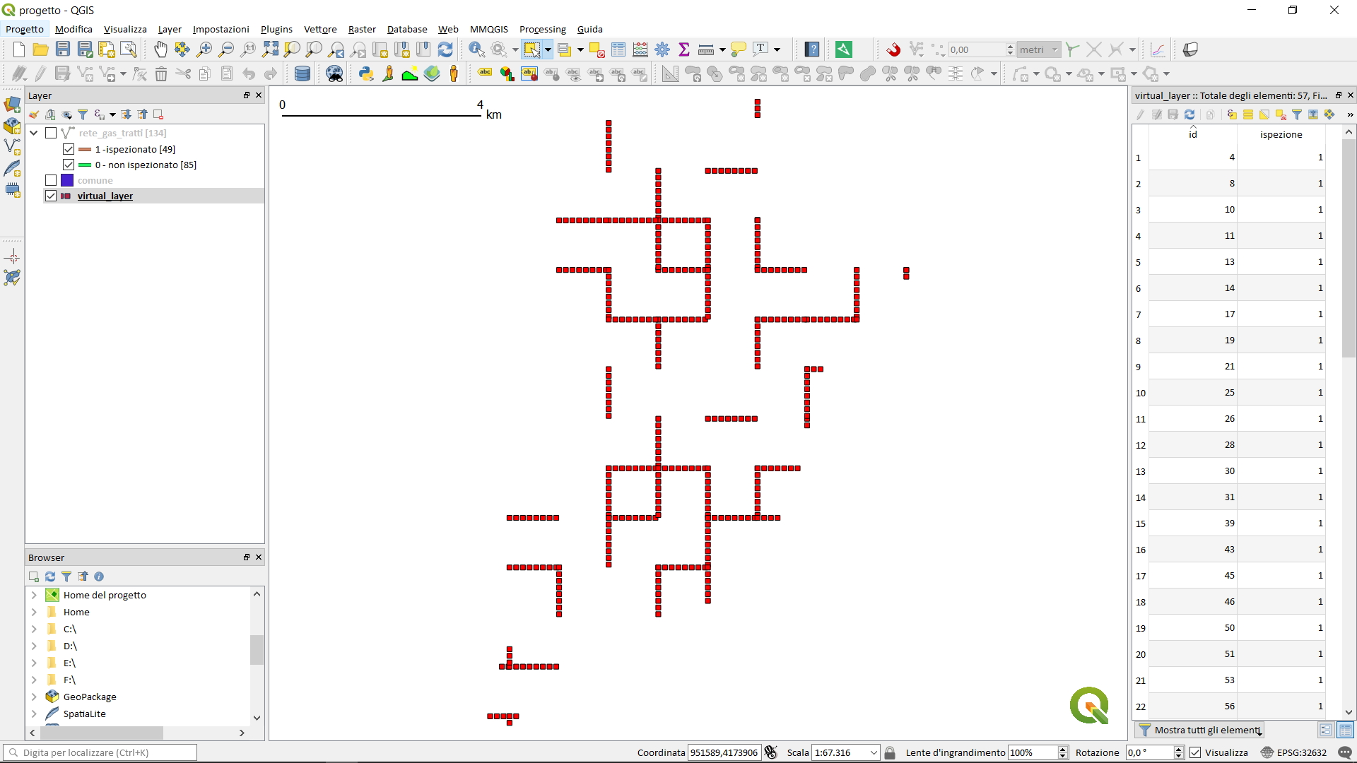Open the Python console icon
This screenshot has height=763, width=1357.
click(365, 73)
